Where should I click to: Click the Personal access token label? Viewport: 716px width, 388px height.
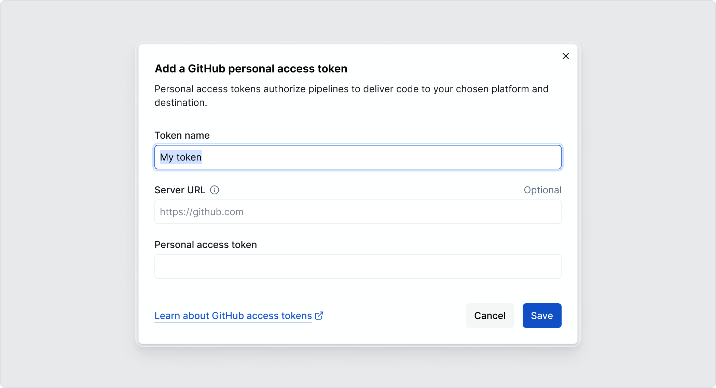pyautogui.click(x=206, y=245)
